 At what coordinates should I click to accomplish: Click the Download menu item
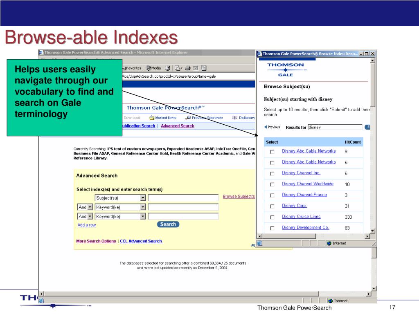click(x=132, y=118)
